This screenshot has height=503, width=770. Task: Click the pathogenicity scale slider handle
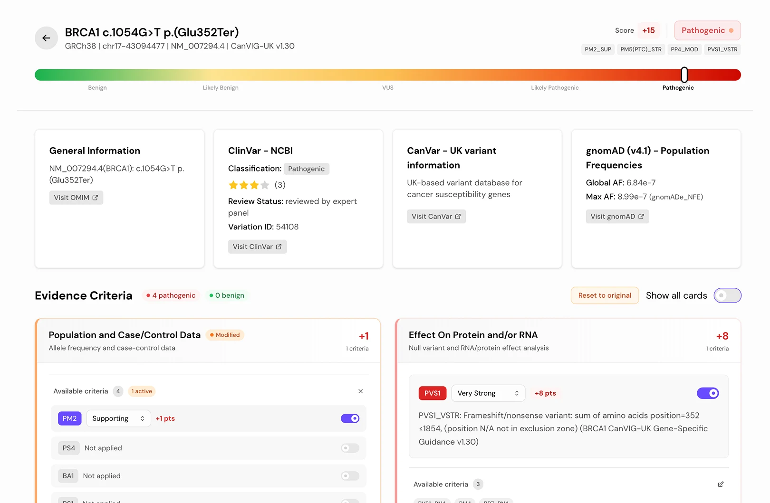pos(684,75)
